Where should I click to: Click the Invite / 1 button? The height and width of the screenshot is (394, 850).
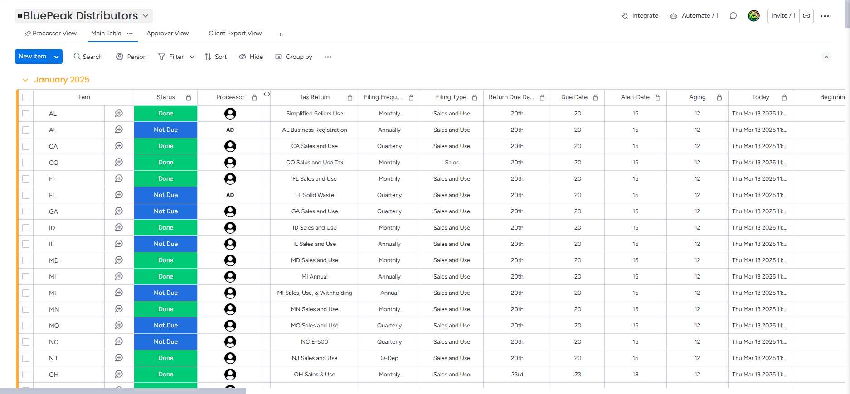pos(783,16)
